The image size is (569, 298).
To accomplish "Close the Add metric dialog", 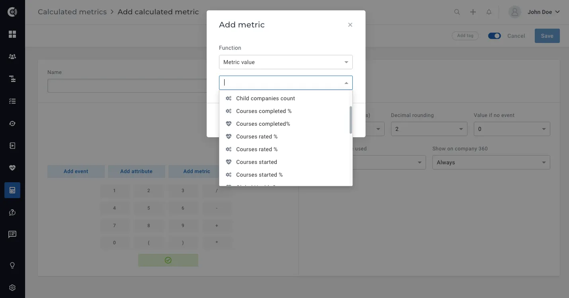I will (350, 25).
